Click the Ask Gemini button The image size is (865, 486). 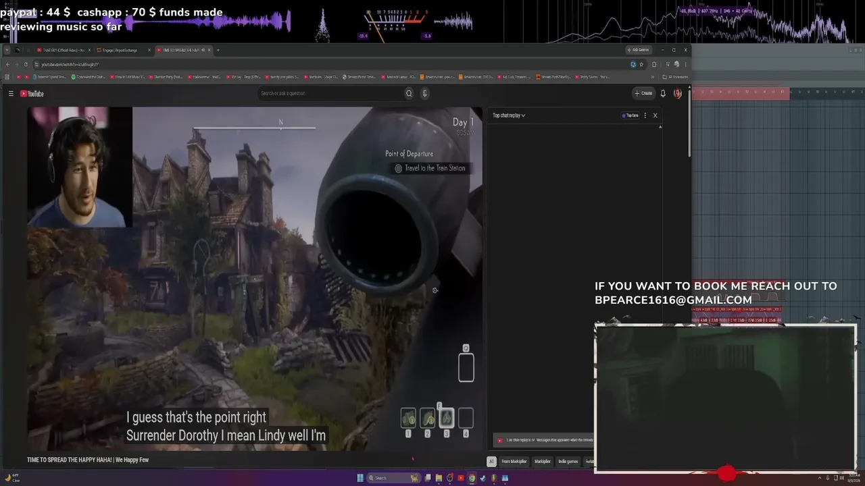click(639, 50)
